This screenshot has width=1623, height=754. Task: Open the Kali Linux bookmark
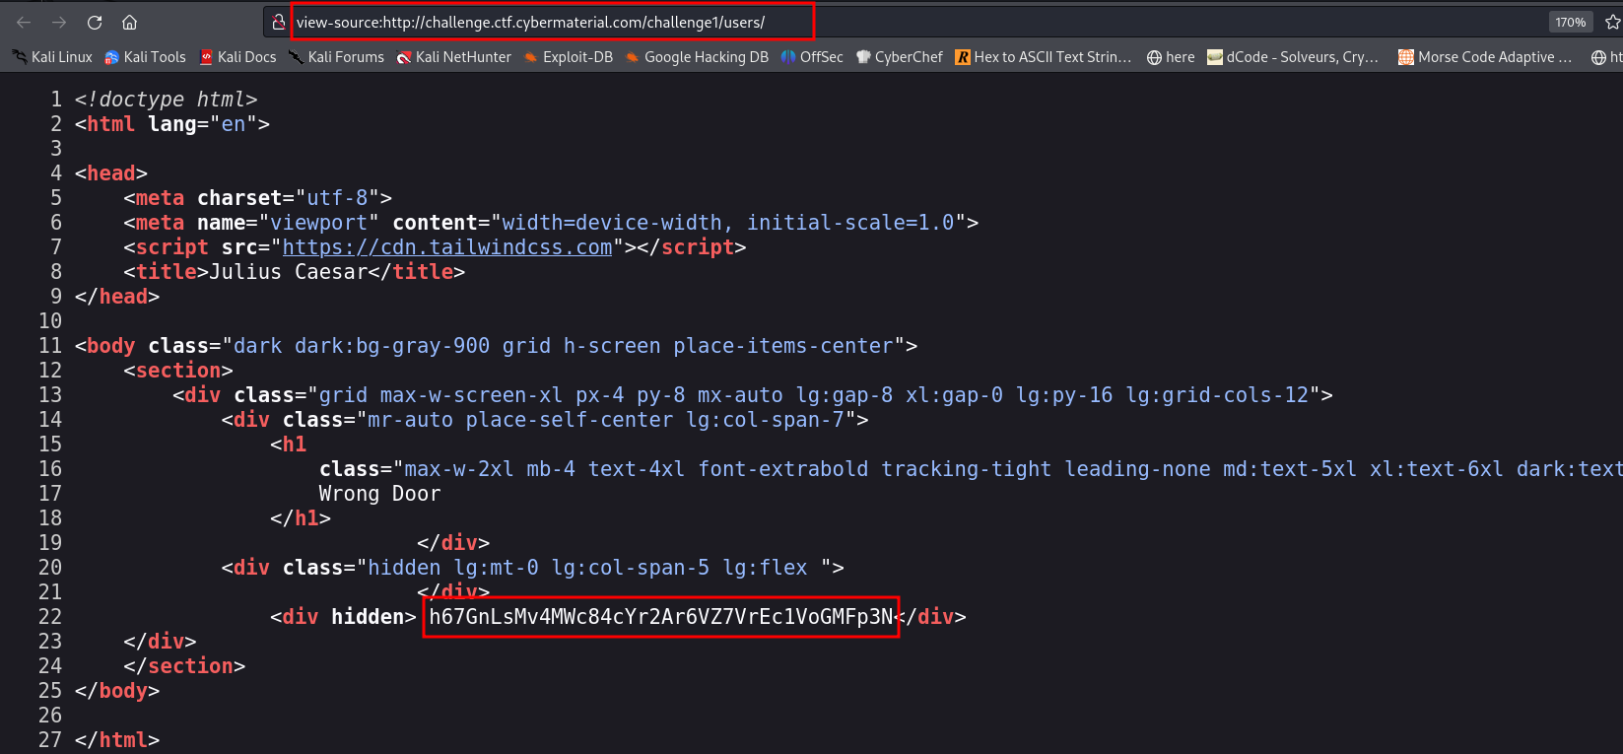(52, 57)
